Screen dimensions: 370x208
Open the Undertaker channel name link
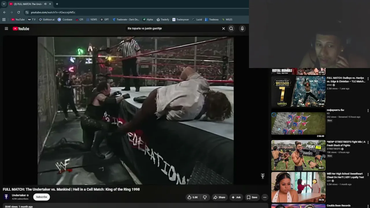click(19, 195)
